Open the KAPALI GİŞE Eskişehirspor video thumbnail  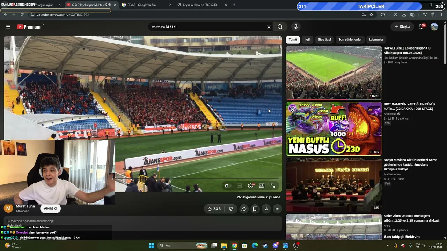point(334,73)
